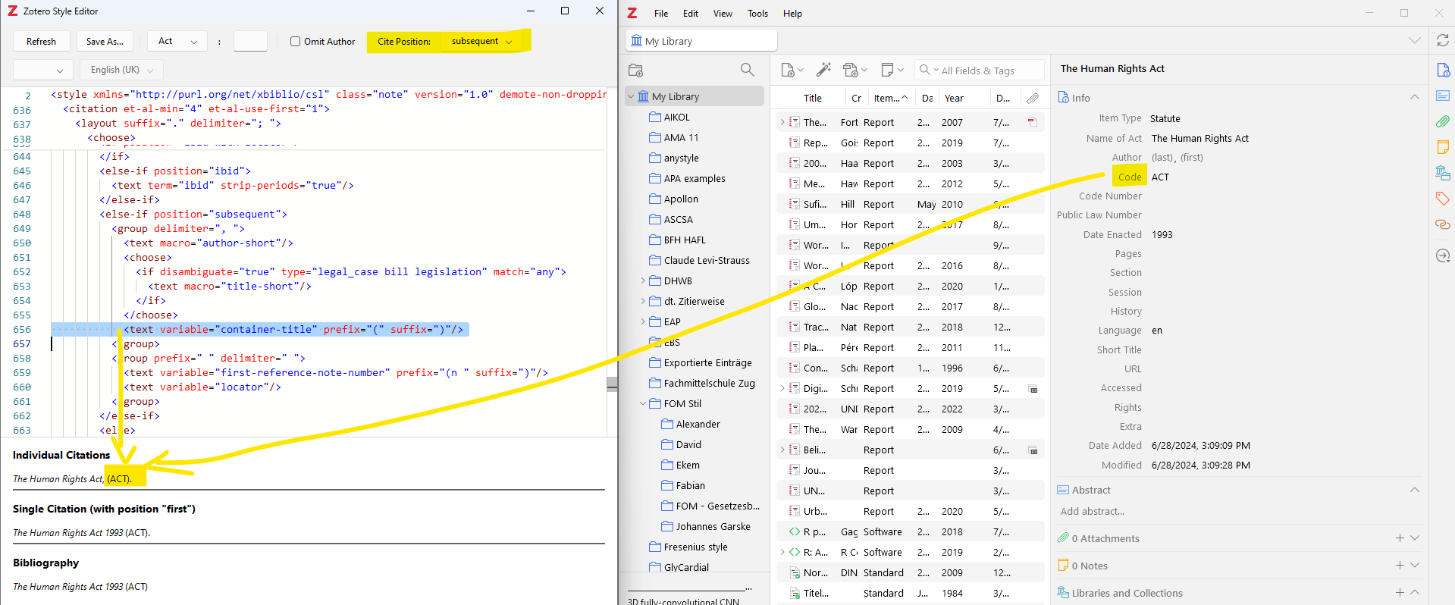The image size is (1455, 605).
Task: Click the Sync with zotero.org icon
Action: [x=1442, y=41]
